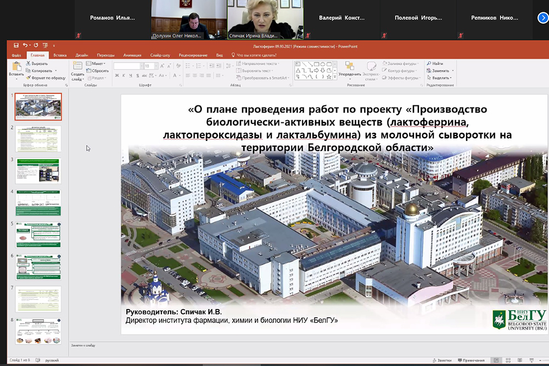
Task: Switch to the Animation (Анимация) tab
Action: [132, 55]
